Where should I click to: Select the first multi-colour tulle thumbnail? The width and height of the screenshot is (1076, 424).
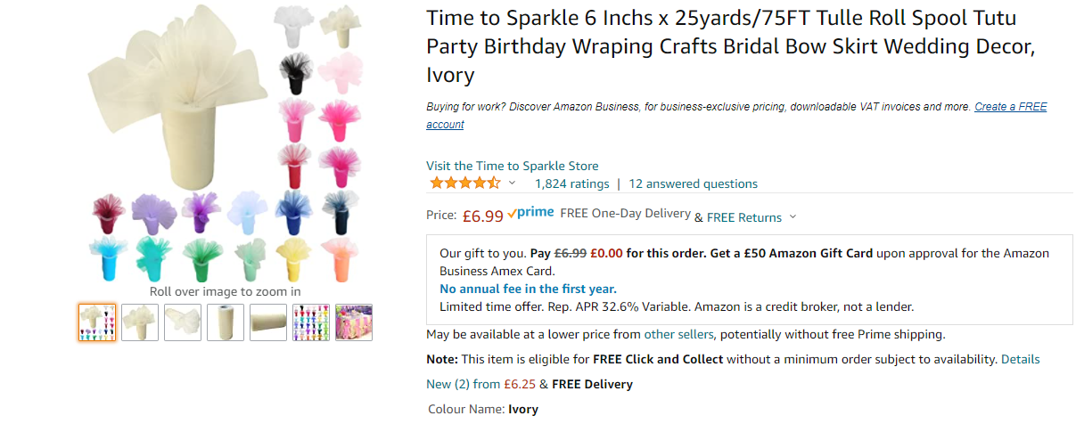[97, 322]
